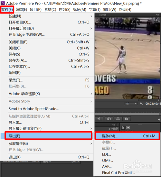Open the 素材(C) menu
The width and height of the screenshot is (161, 177).
50,10
